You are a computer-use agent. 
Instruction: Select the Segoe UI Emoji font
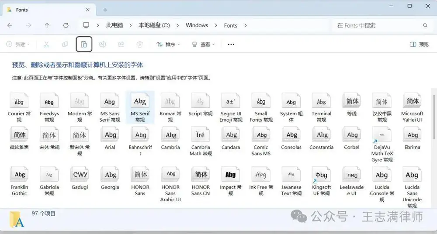click(231, 107)
